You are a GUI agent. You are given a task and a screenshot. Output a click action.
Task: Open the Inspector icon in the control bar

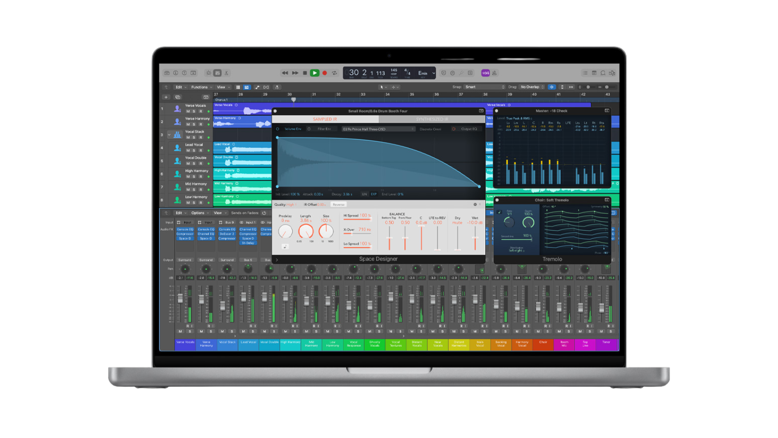176,73
